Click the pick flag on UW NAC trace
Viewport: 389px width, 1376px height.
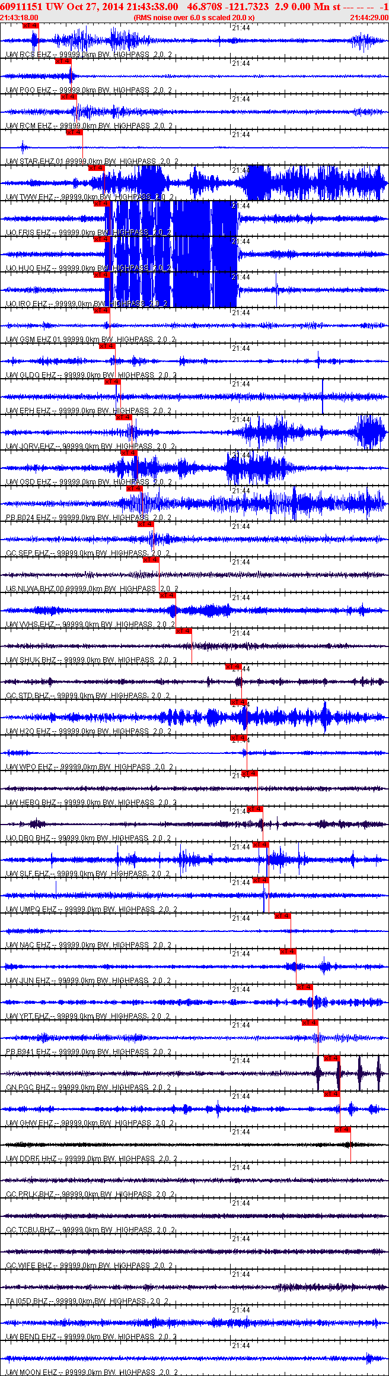[x=283, y=916]
